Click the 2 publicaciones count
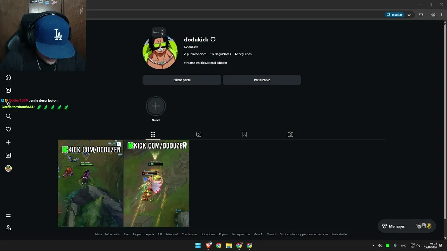 point(195,54)
